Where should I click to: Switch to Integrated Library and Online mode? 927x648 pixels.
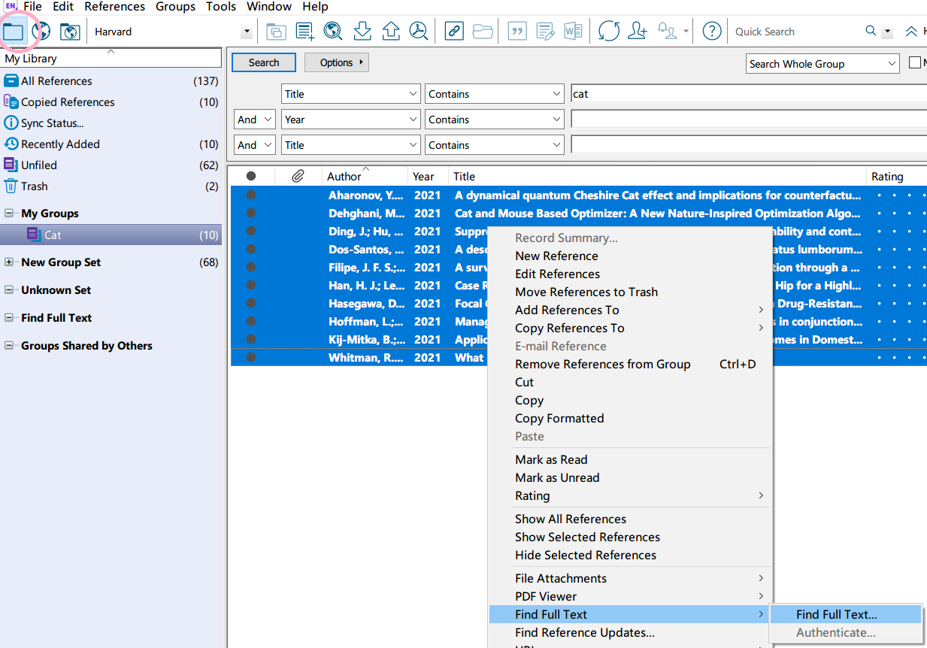pyautogui.click(x=70, y=32)
